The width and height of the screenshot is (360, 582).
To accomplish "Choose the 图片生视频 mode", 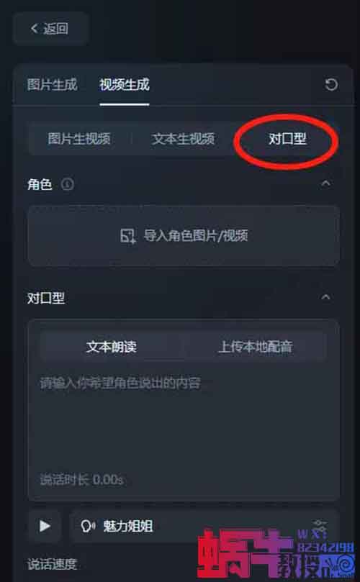I will pyautogui.click(x=79, y=139).
